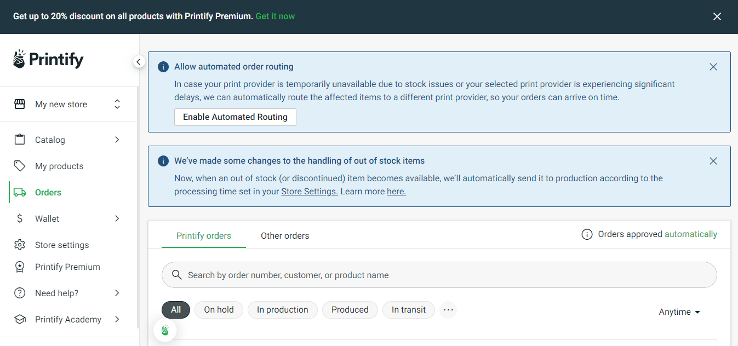Click the Orders truck icon
The width and height of the screenshot is (738, 346).
[20, 192]
